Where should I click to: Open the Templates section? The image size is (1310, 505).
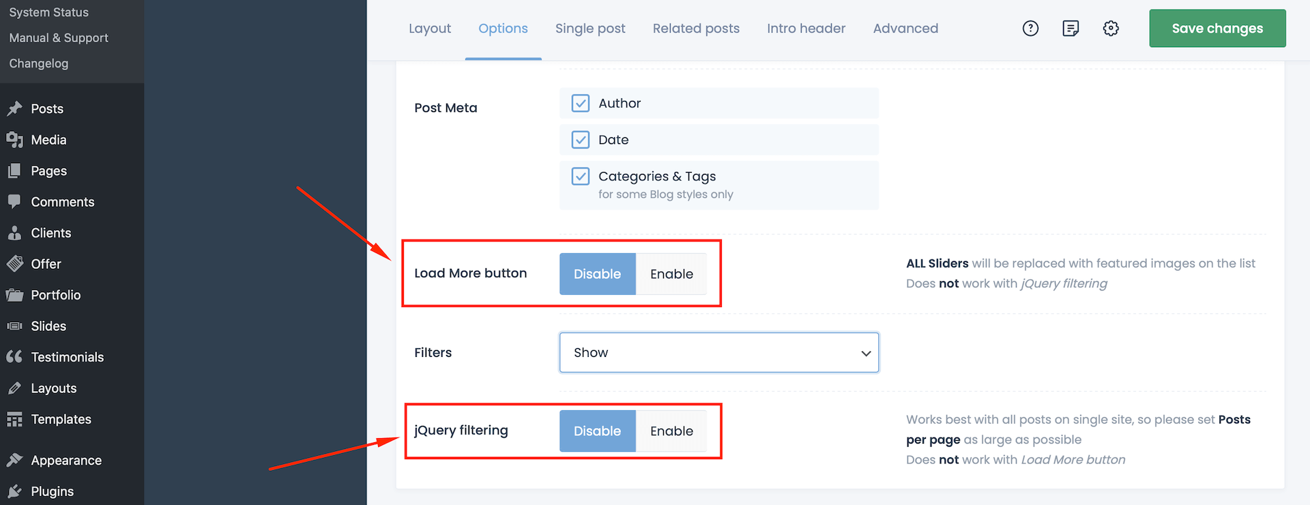61,419
